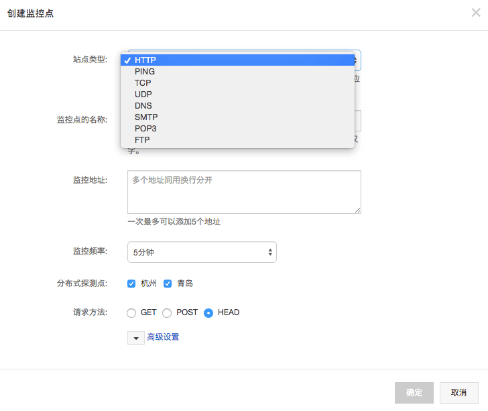Pick TCP as the site type
The image size is (488, 411).
tap(143, 83)
